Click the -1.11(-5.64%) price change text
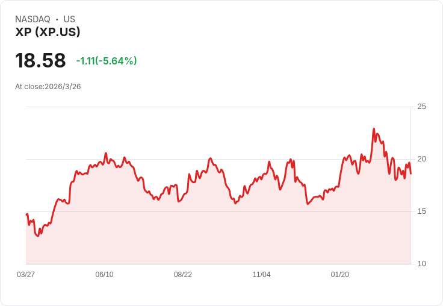 [x=107, y=61]
